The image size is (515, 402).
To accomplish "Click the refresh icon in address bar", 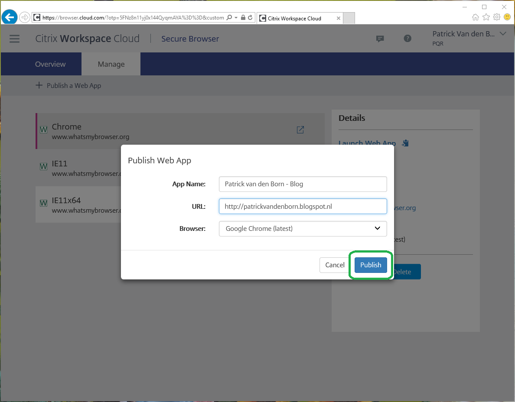I will click(250, 17).
